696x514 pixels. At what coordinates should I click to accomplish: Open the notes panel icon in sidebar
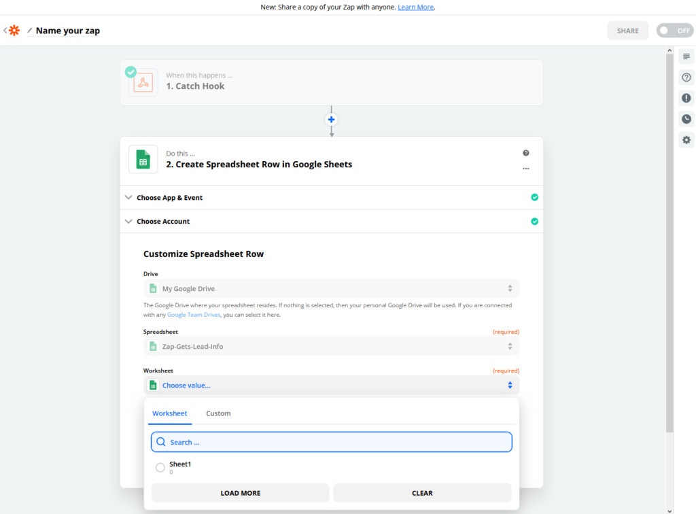coord(686,56)
